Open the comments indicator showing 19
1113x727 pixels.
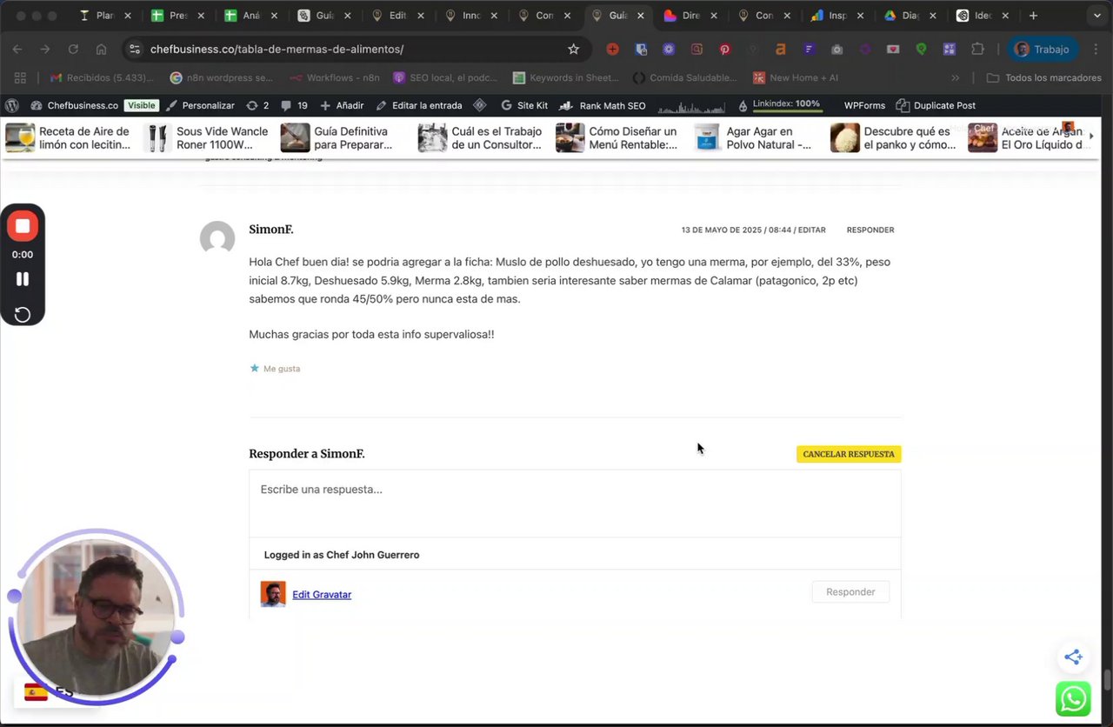tap(294, 105)
